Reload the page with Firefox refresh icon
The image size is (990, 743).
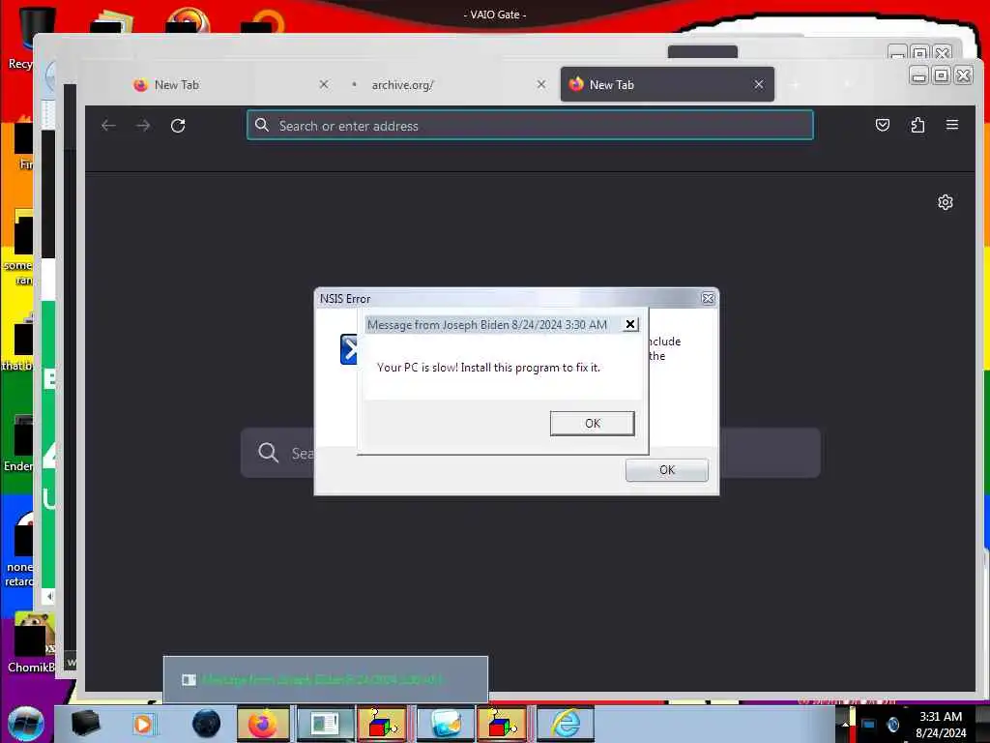(x=178, y=126)
